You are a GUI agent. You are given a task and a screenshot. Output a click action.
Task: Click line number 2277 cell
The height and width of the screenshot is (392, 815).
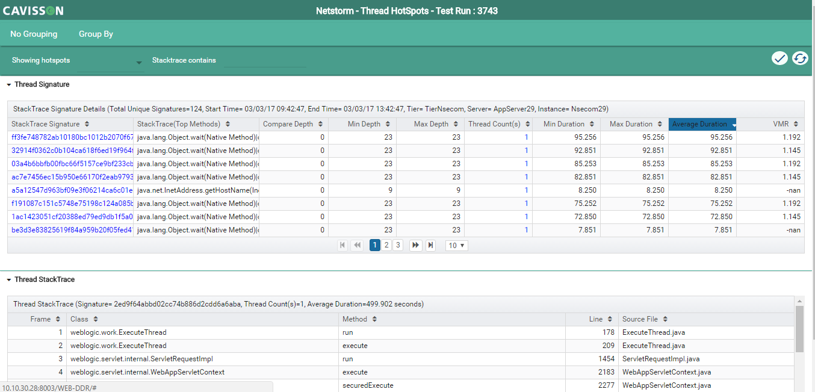(592, 385)
